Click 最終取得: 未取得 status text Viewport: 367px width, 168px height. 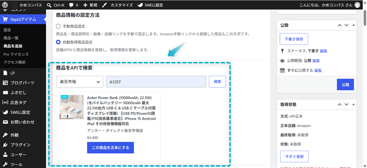coord(294,135)
